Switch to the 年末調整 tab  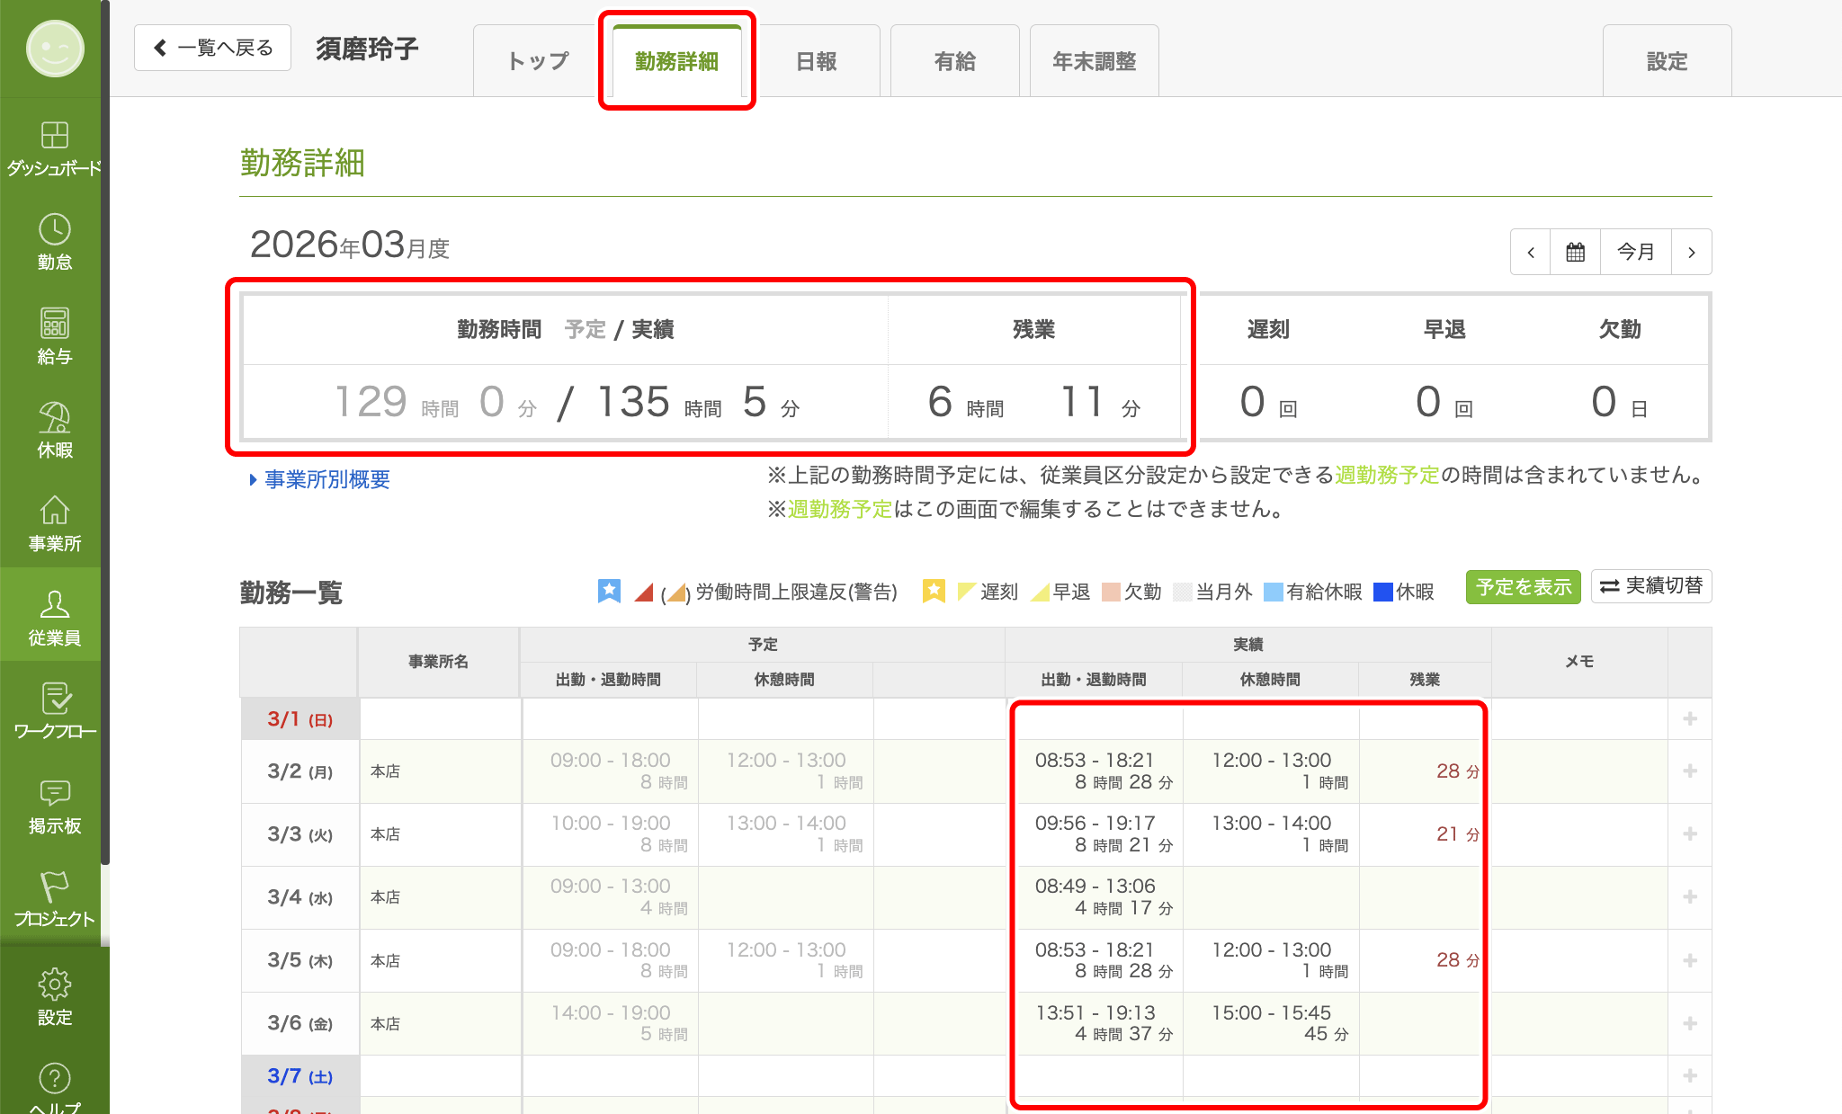(1094, 61)
